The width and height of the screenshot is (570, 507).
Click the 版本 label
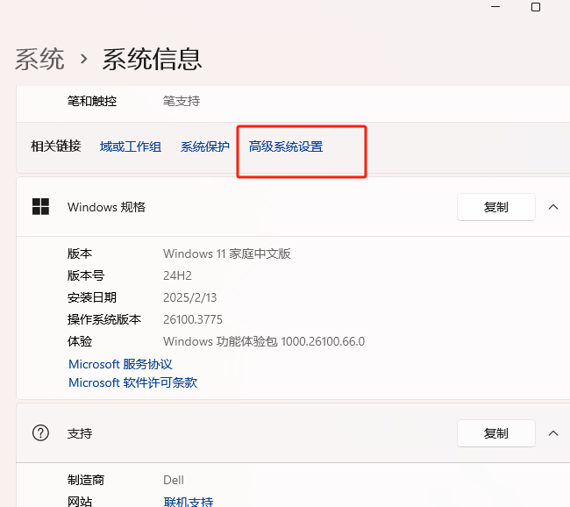(80, 253)
